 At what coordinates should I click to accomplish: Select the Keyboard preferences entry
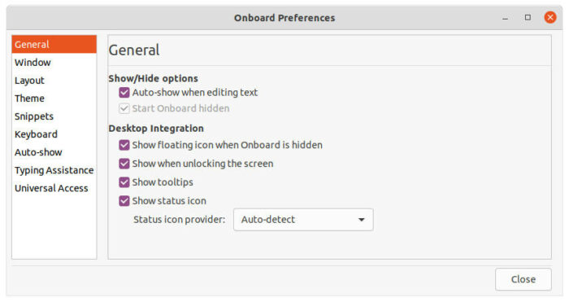54,134
